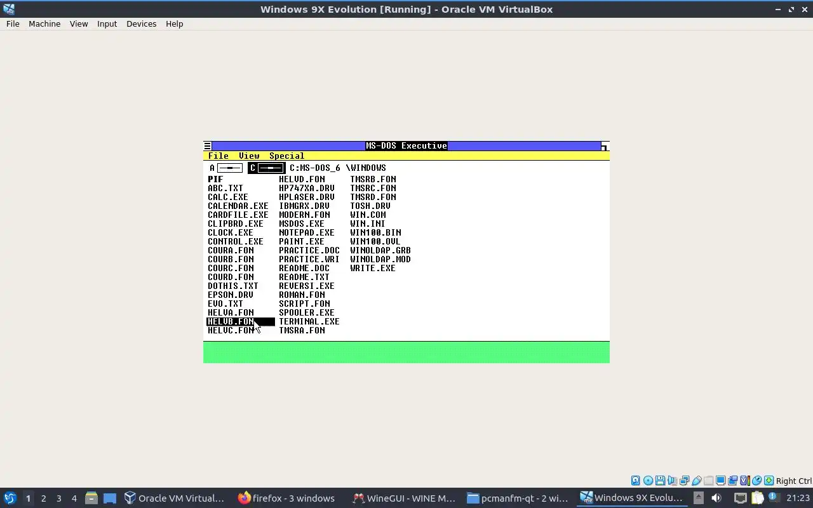Click VirtualBox shared folders indicator
This screenshot has height=508, width=813.
coord(708,481)
